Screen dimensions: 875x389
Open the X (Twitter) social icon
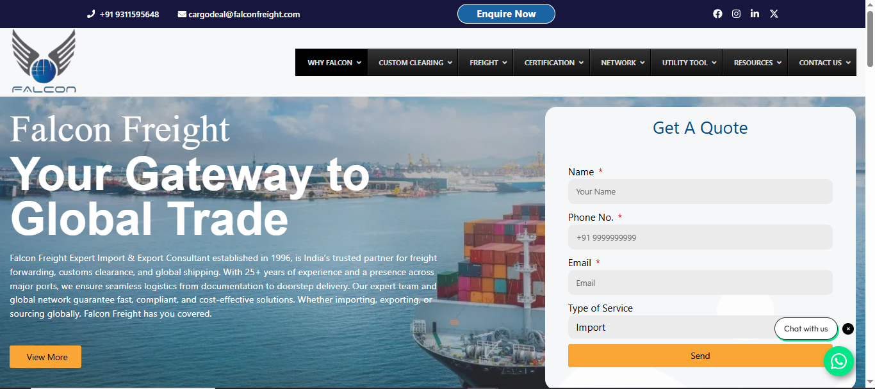pos(774,13)
